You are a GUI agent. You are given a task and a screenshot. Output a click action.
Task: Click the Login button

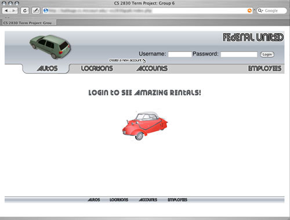267,55
